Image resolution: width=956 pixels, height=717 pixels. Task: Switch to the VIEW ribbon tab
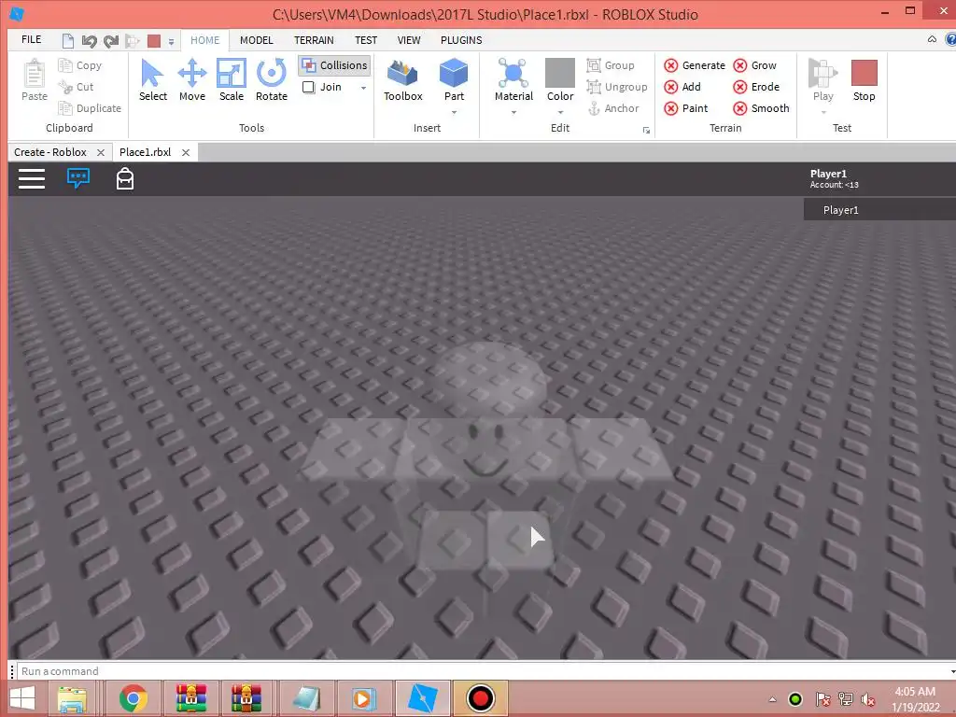pos(409,40)
